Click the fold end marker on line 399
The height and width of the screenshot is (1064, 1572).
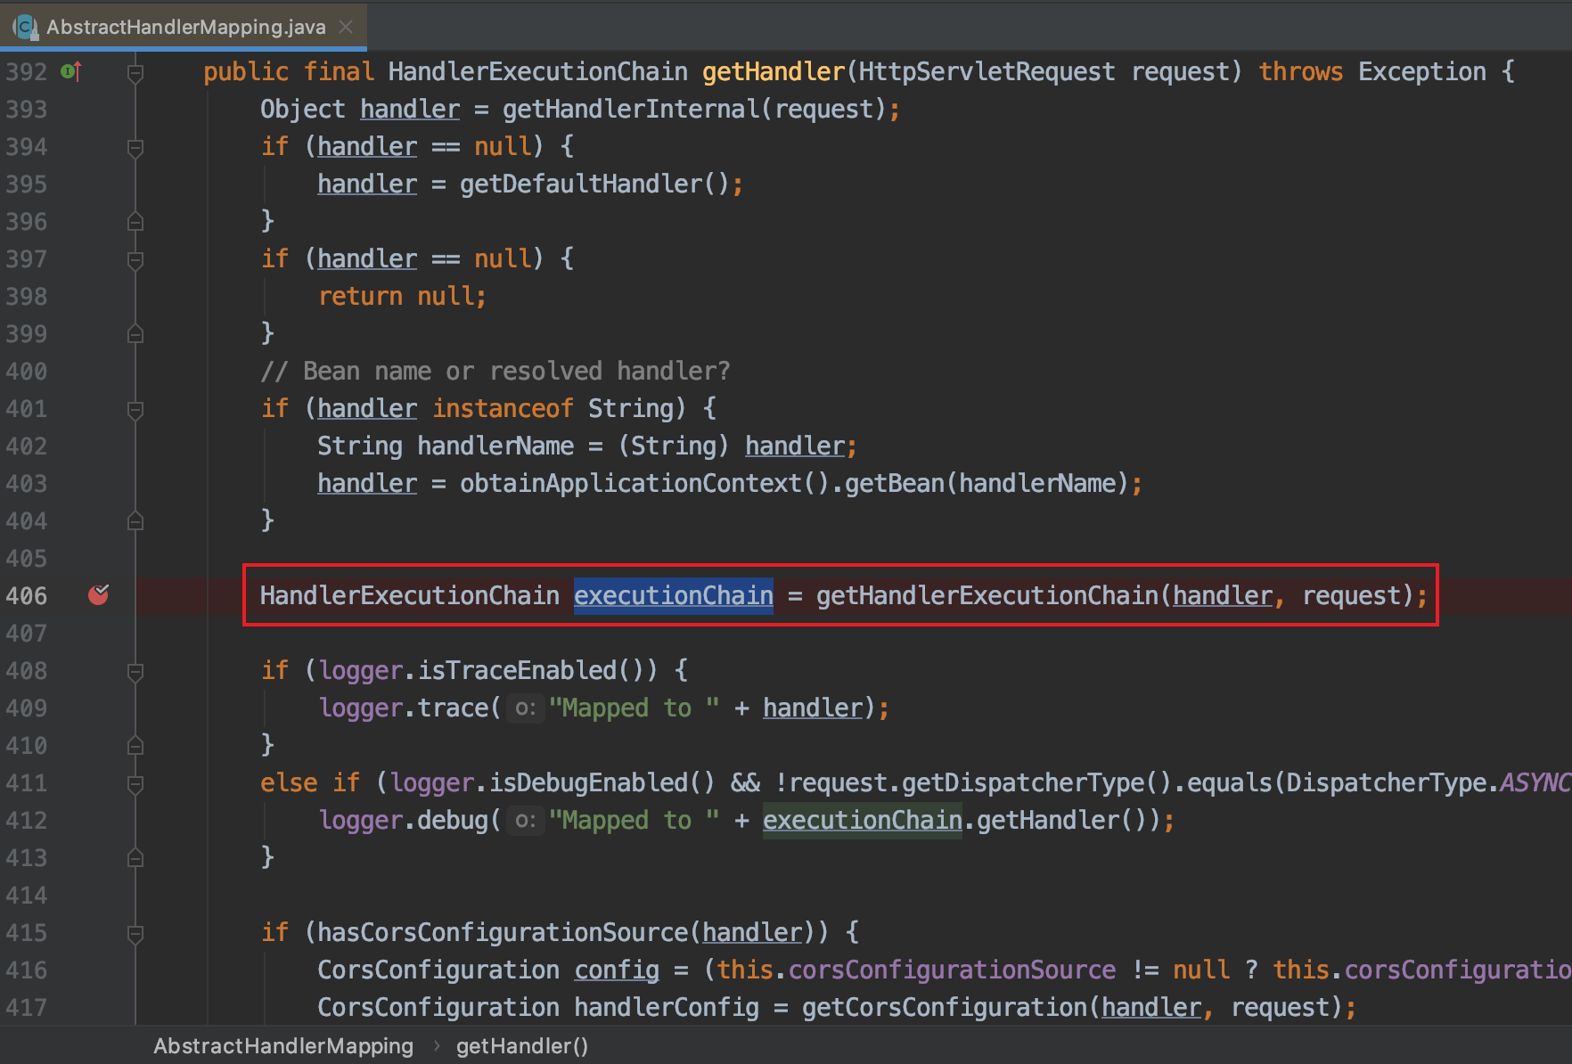(x=135, y=333)
